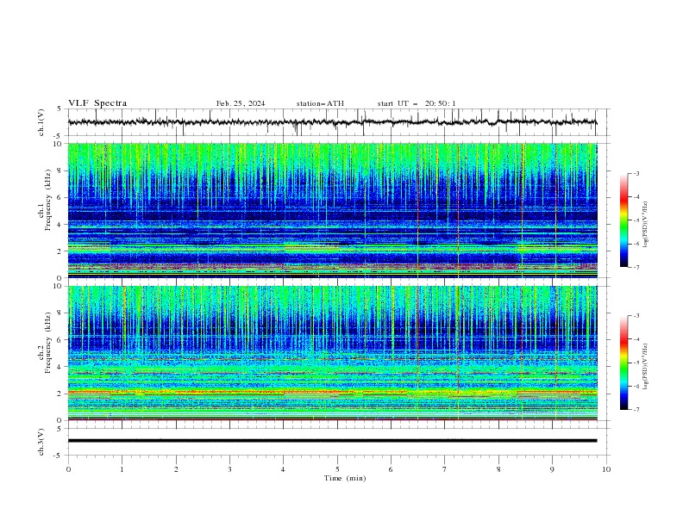The height and width of the screenshot is (527, 683).
Task: Click the "2" tick on time axis
Action: click(x=176, y=469)
